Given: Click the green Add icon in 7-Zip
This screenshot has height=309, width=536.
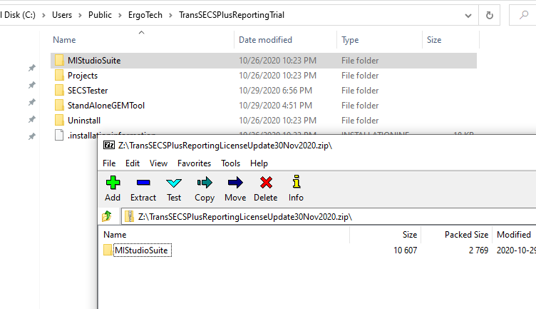Looking at the screenshot, I should click(x=113, y=183).
